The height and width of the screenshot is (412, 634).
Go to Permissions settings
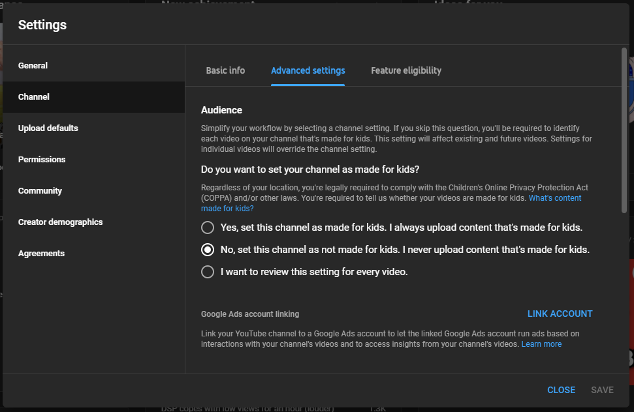click(x=93, y=160)
